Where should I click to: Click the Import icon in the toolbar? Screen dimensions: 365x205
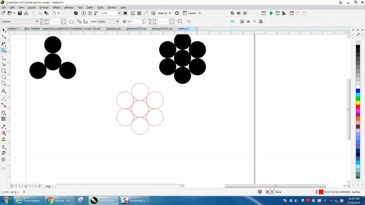pos(84,13)
